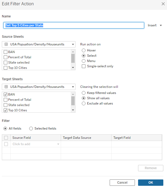Enable Single-select only checkbox
The image size is (167, 190).
click(x=84, y=66)
